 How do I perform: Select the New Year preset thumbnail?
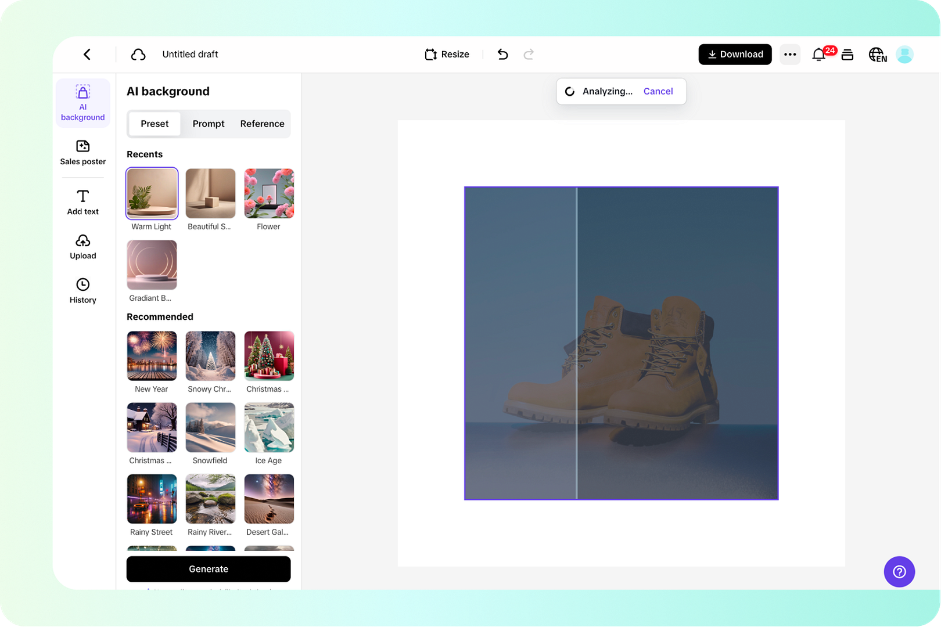[152, 356]
